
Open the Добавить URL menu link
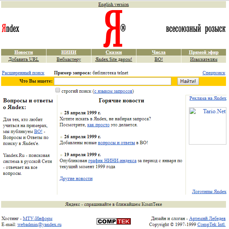point(24,59)
